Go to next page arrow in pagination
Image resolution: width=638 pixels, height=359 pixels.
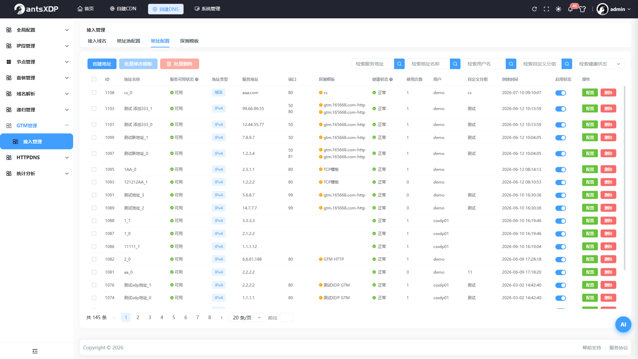coord(222,317)
